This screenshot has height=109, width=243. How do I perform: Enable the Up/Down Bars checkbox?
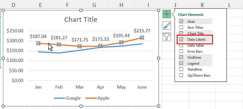[181, 75]
